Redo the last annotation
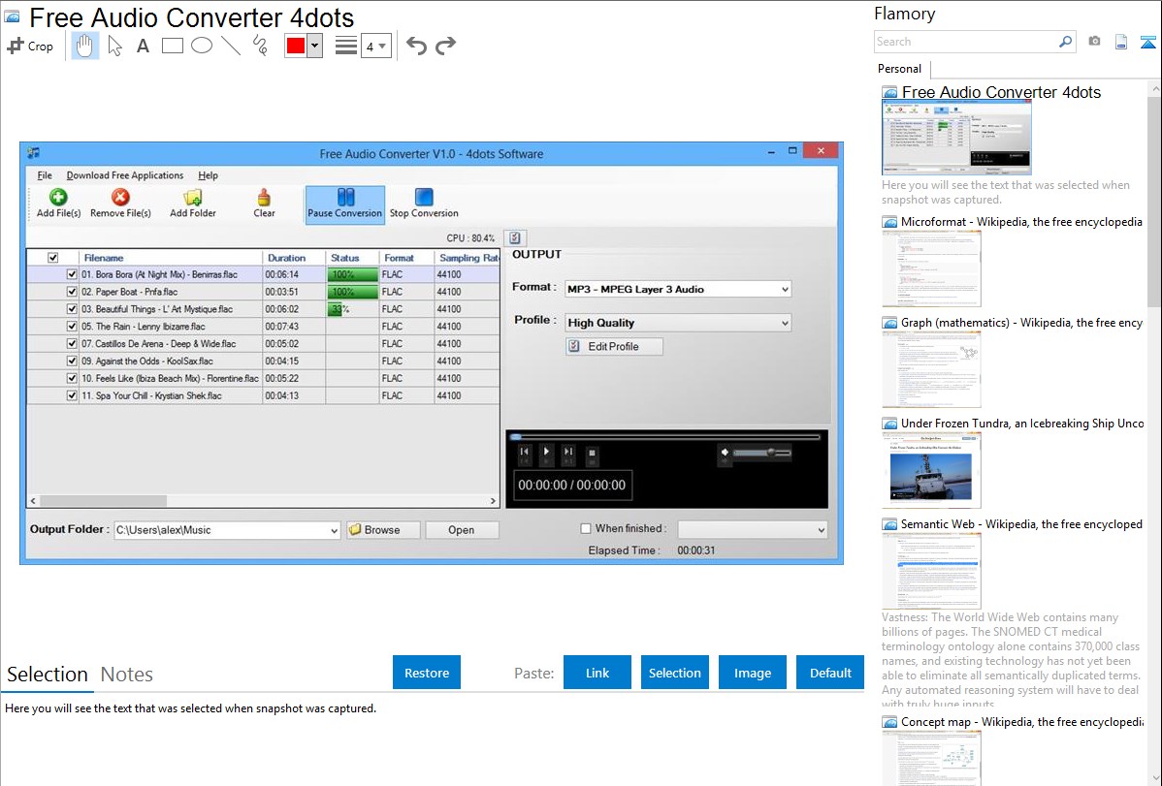Image resolution: width=1162 pixels, height=786 pixels. click(x=445, y=46)
